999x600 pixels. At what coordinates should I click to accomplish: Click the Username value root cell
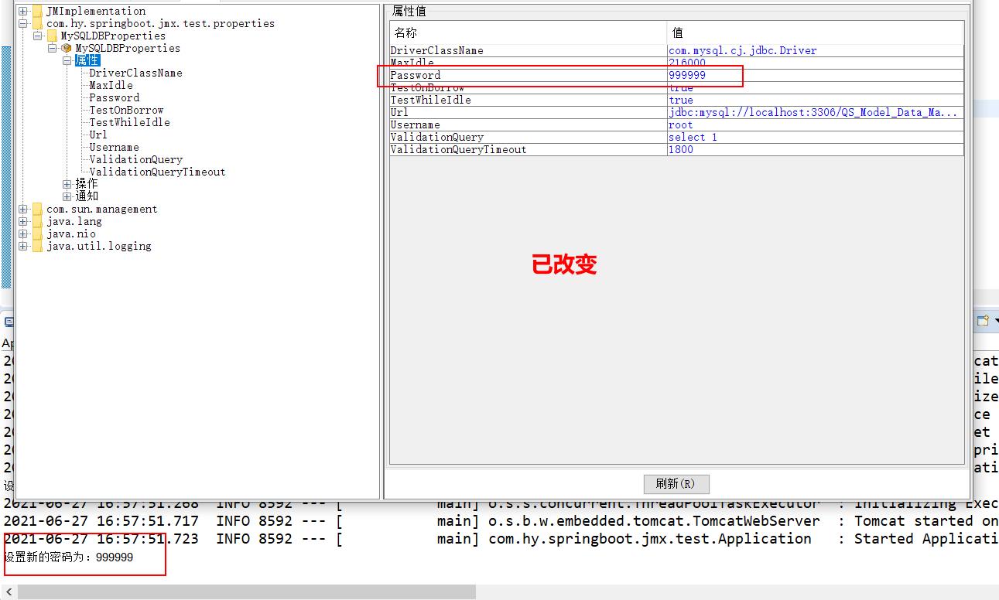pyautogui.click(x=816, y=124)
